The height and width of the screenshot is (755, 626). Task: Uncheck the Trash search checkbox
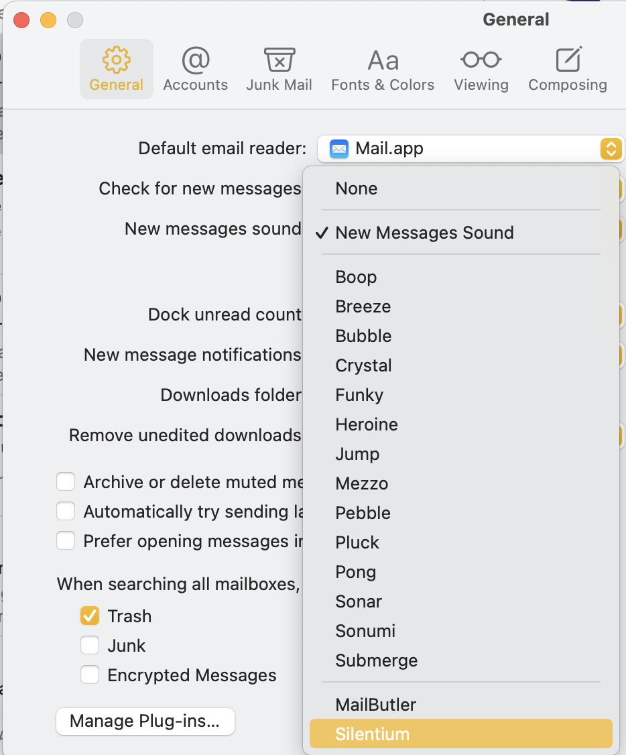point(90,616)
